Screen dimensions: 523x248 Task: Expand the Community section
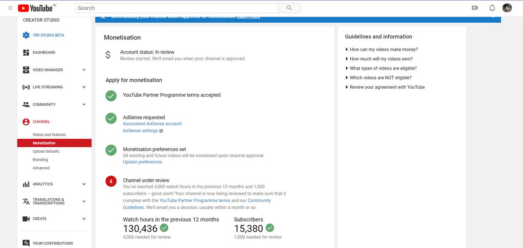tap(84, 104)
